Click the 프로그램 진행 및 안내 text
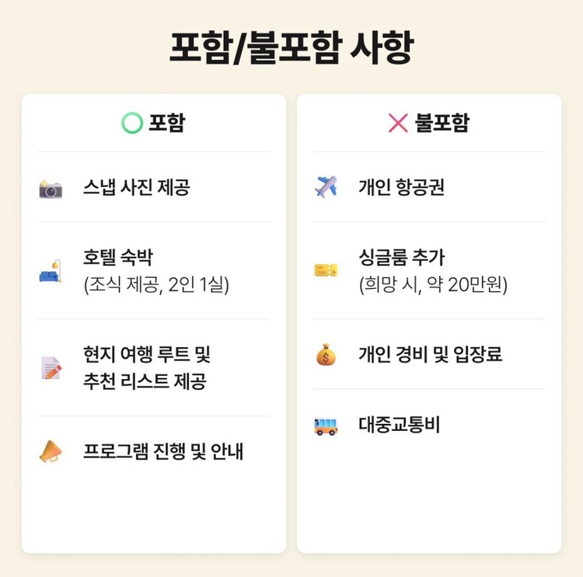Viewport: 583px width, 577px height. click(x=163, y=451)
